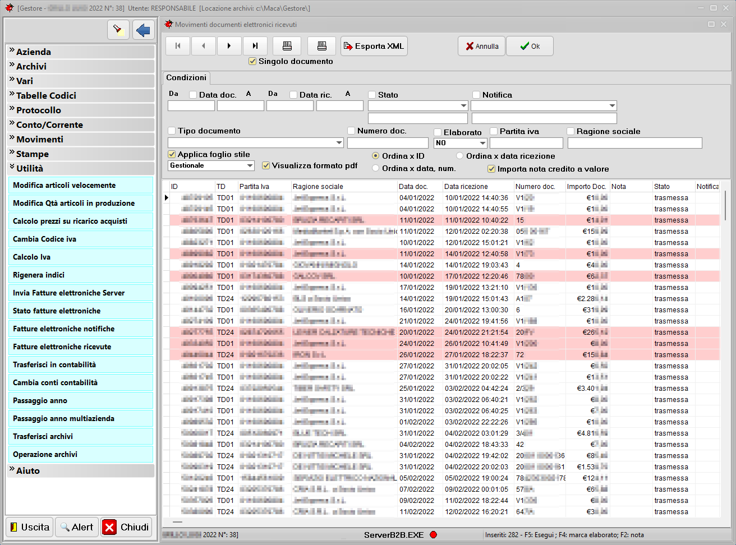The image size is (736, 545).
Task: Click the second print document icon
Action: 321,46
